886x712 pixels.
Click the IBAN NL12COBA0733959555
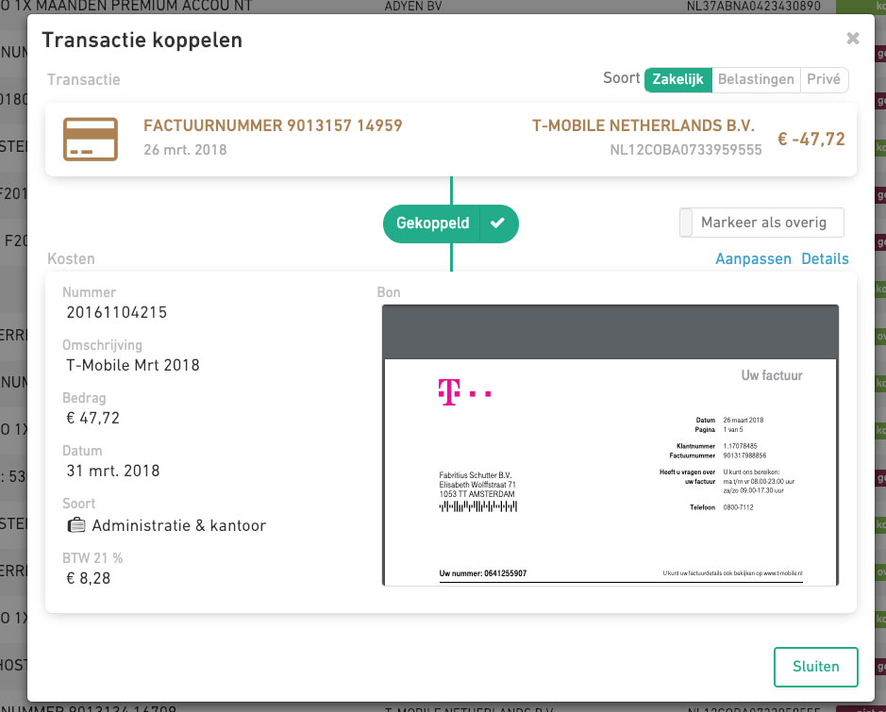686,150
